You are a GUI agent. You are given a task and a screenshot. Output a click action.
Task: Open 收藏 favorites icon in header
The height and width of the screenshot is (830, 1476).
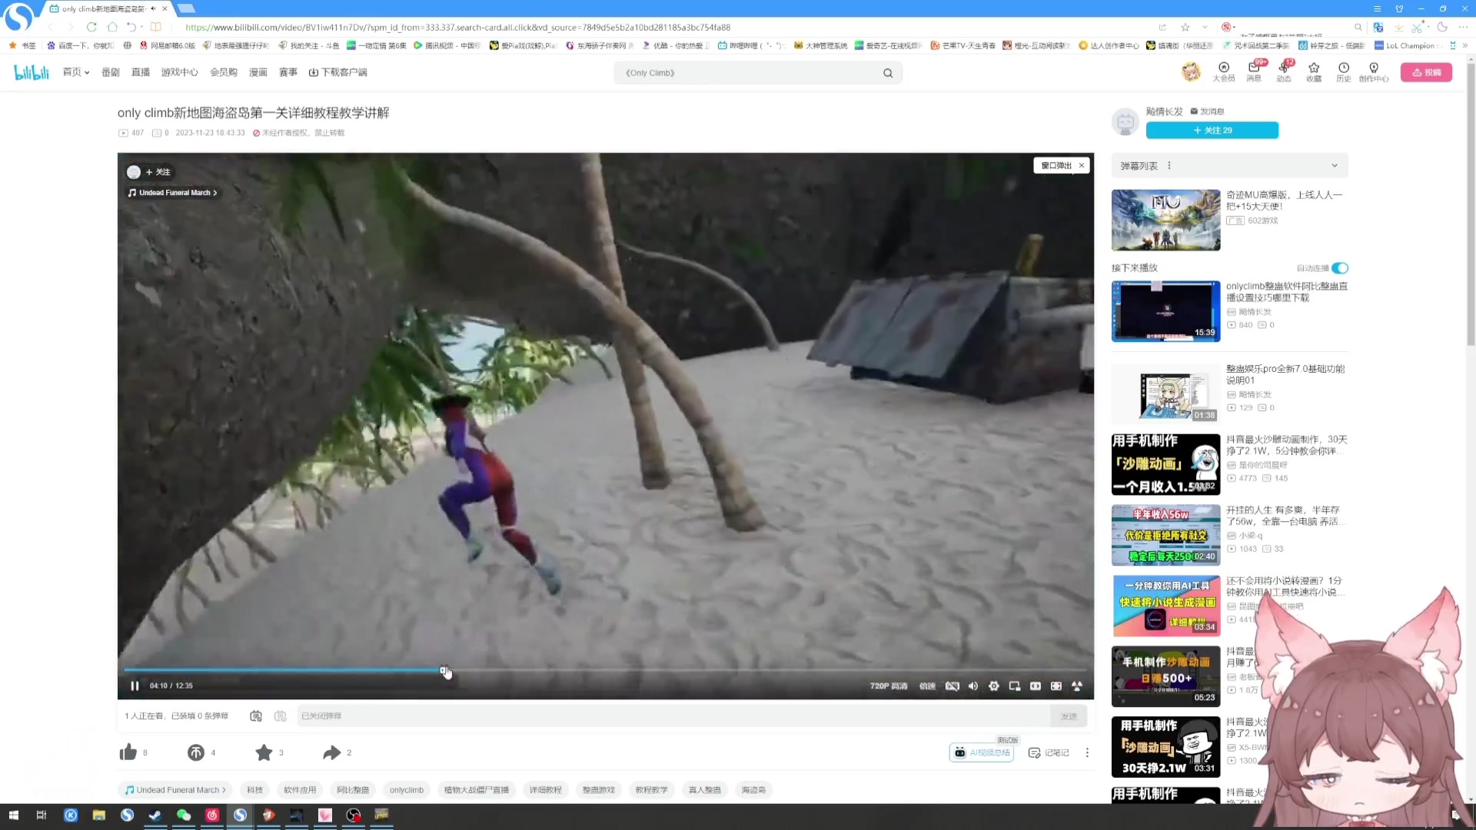[1314, 71]
